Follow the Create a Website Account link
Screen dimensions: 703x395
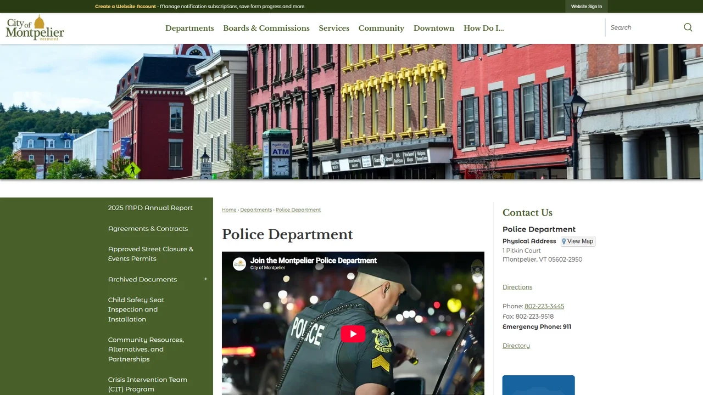[x=125, y=7]
